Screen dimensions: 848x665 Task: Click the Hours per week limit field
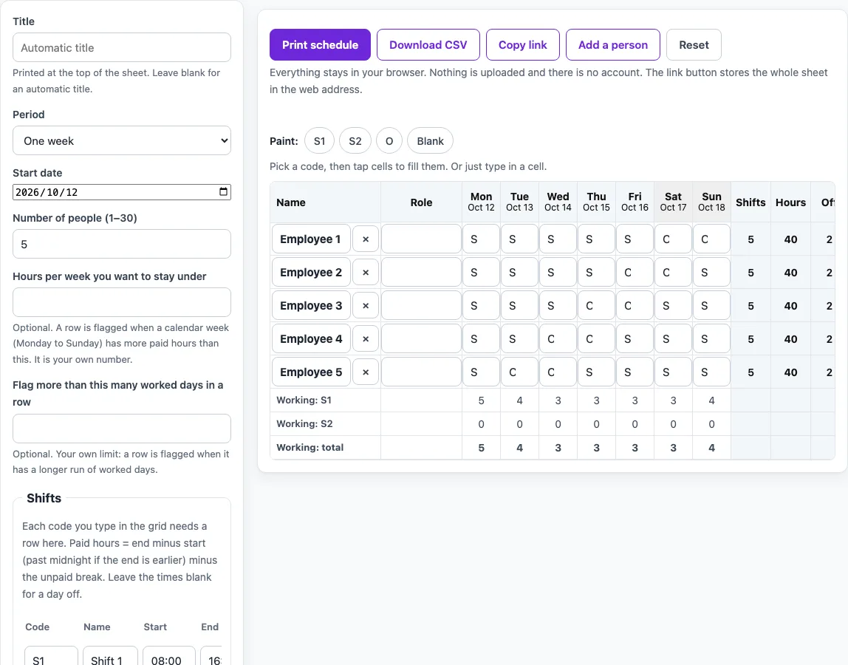pyautogui.click(x=122, y=302)
